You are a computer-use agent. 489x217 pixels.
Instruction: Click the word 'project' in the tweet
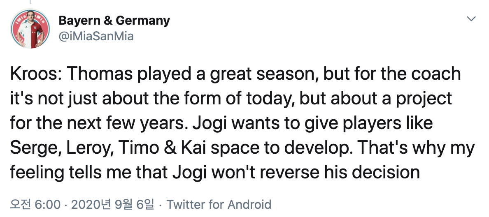425,99
